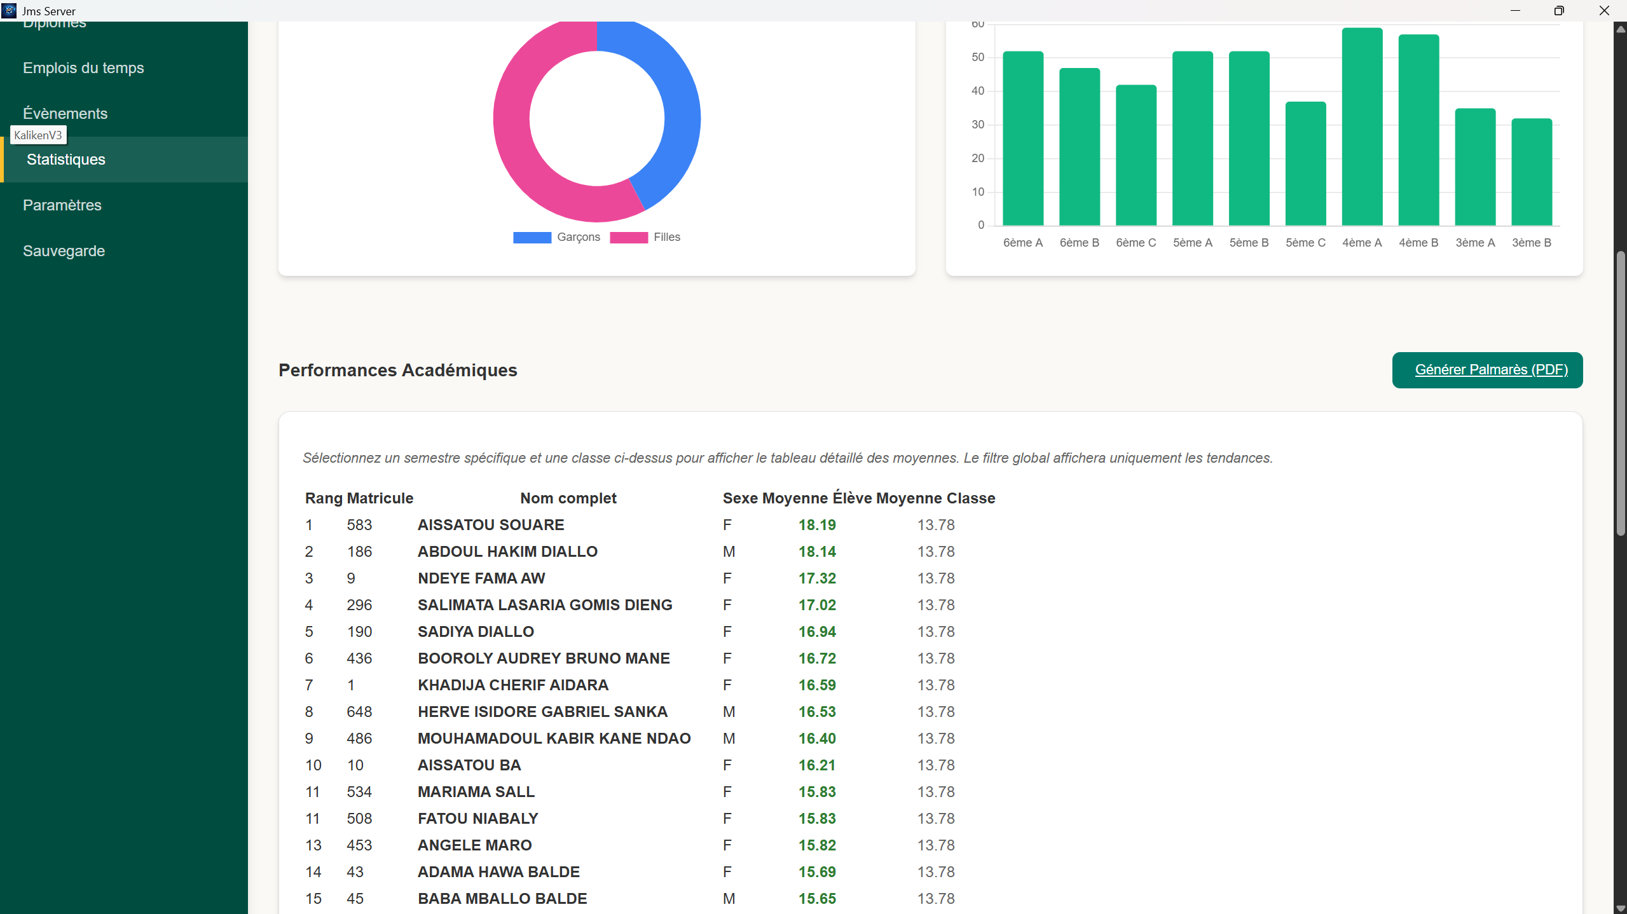This screenshot has width=1627, height=914.
Task: Click the Générer Palmarès (PDF) link
Action: point(1487,370)
